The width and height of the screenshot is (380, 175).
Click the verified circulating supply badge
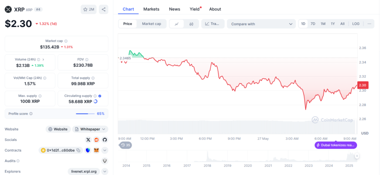pos(100,96)
